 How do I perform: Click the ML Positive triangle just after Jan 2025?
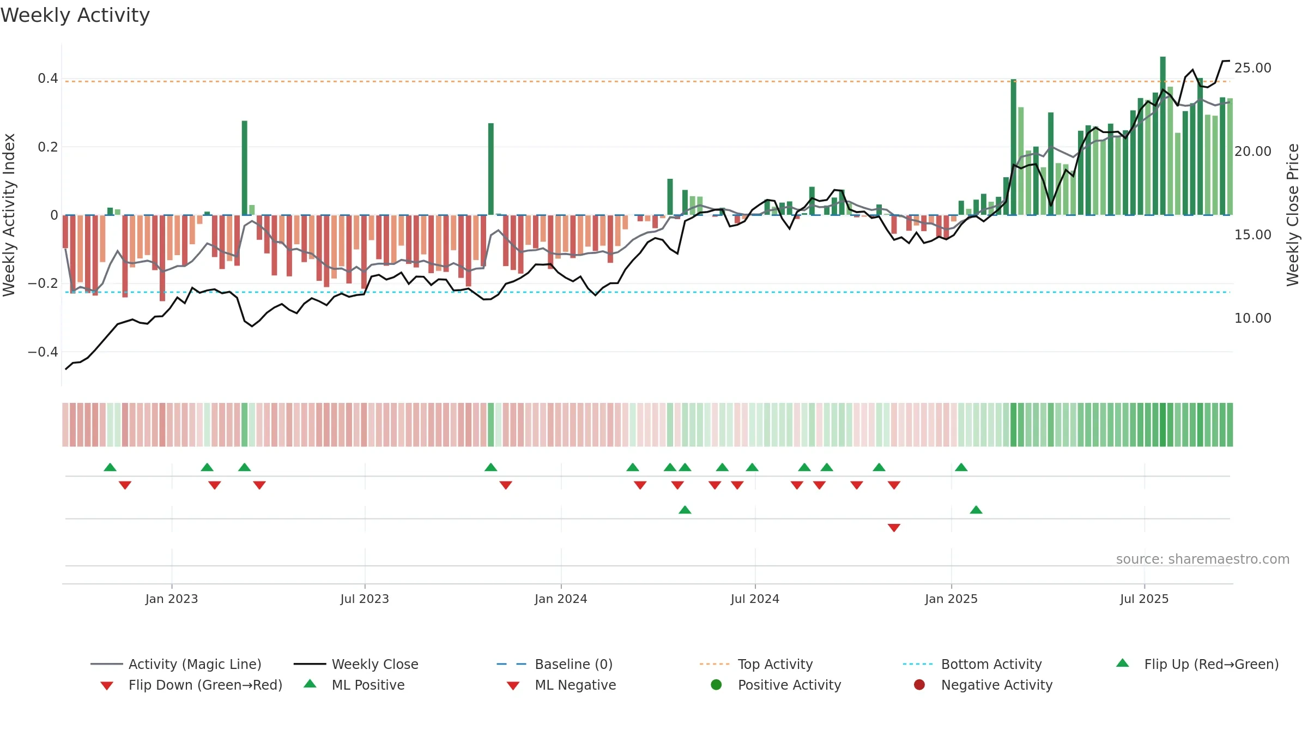tap(976, 510)
